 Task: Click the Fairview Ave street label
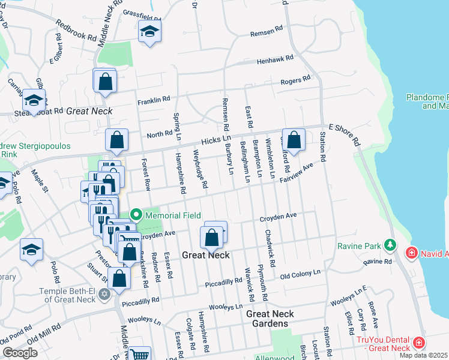coord(297,173)
